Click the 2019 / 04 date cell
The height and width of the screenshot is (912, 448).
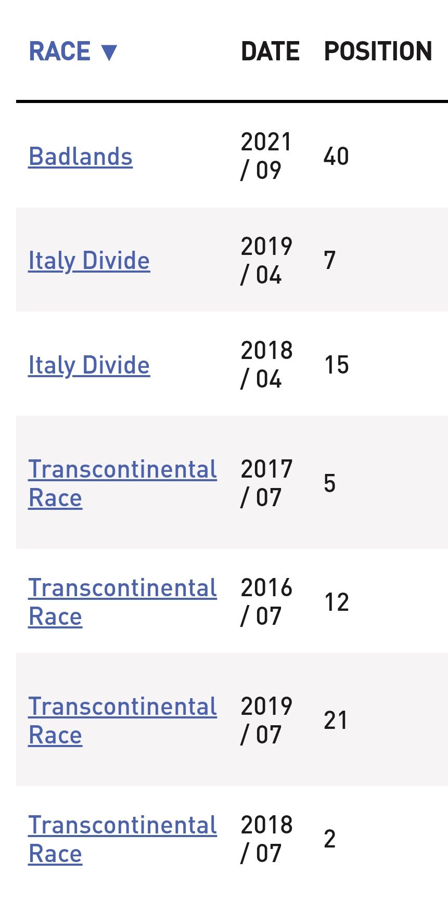coord(266,261)
